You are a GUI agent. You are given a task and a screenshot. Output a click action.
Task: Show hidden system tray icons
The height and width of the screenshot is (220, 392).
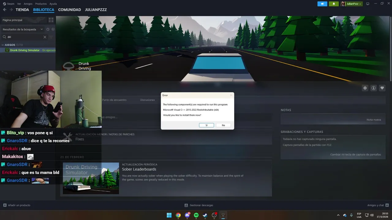coord(338,215)
